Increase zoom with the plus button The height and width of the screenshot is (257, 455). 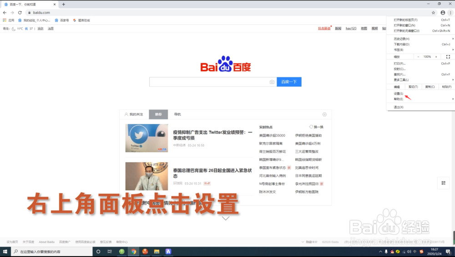tap(436, 57)
